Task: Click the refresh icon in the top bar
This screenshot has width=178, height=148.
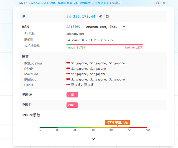Action: click(157, 3)
